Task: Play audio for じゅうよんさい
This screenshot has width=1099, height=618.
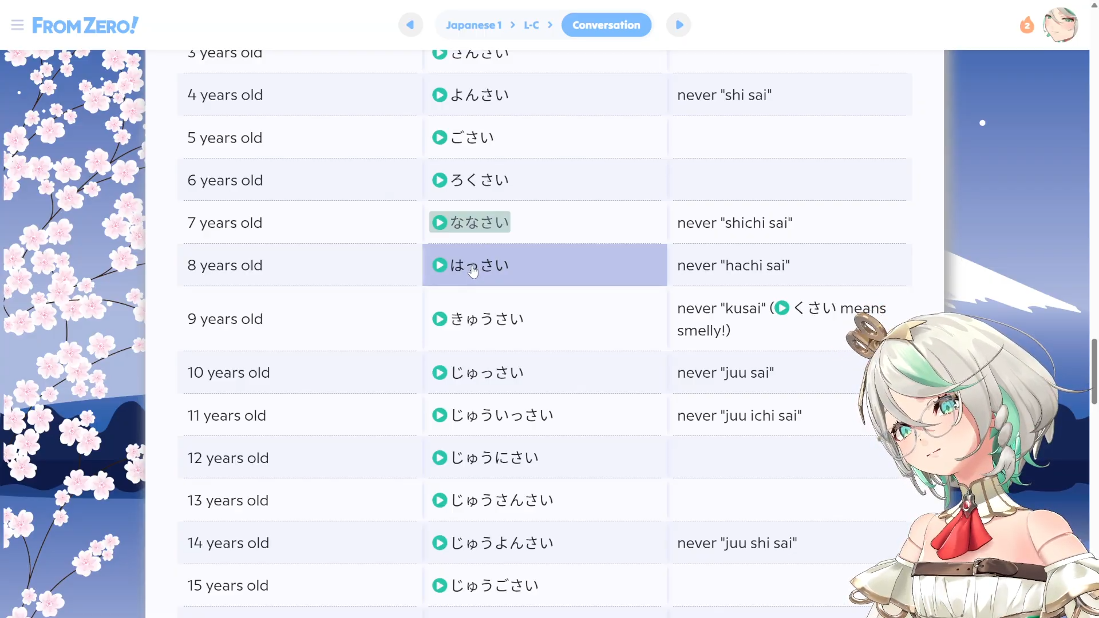Action: pyautogui.click(x=440, y=543)
